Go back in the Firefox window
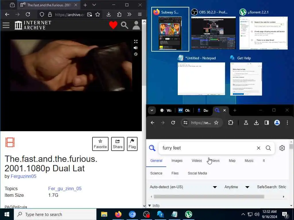The height and width of the screenshot is (220, 294). 7,14
